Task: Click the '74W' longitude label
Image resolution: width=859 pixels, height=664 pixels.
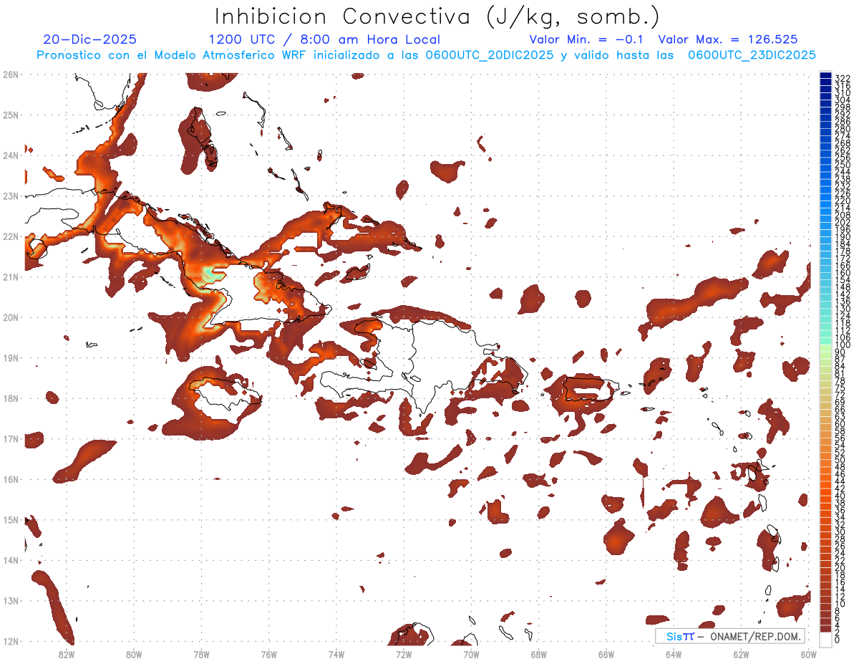Action: click(x=336, y=654)
